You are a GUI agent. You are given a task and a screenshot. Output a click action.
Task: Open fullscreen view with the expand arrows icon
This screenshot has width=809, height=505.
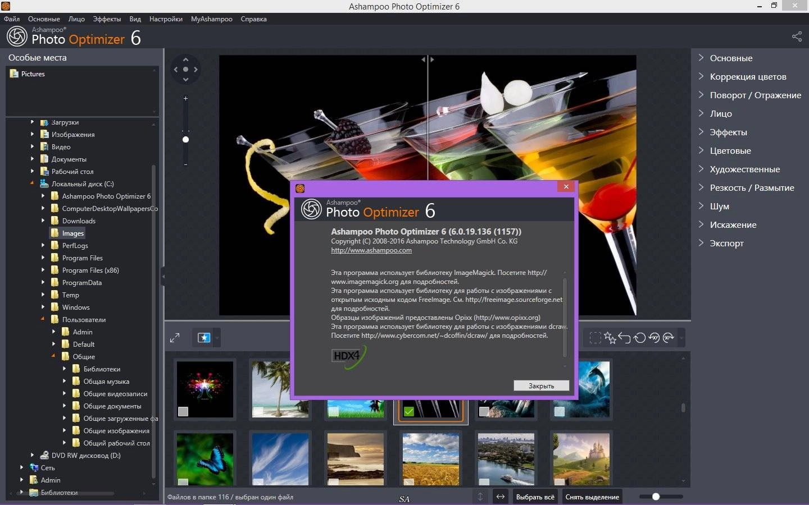pyautogui.click(x=175, y=338)
